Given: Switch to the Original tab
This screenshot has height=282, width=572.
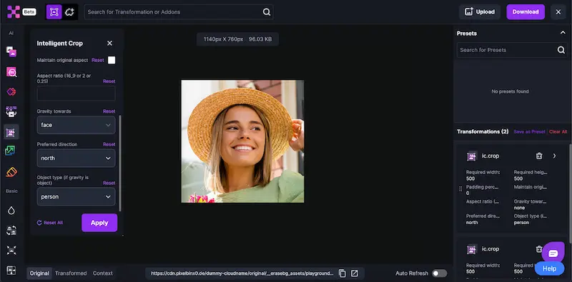Looking at the screenshot, I should coord(39,273).
